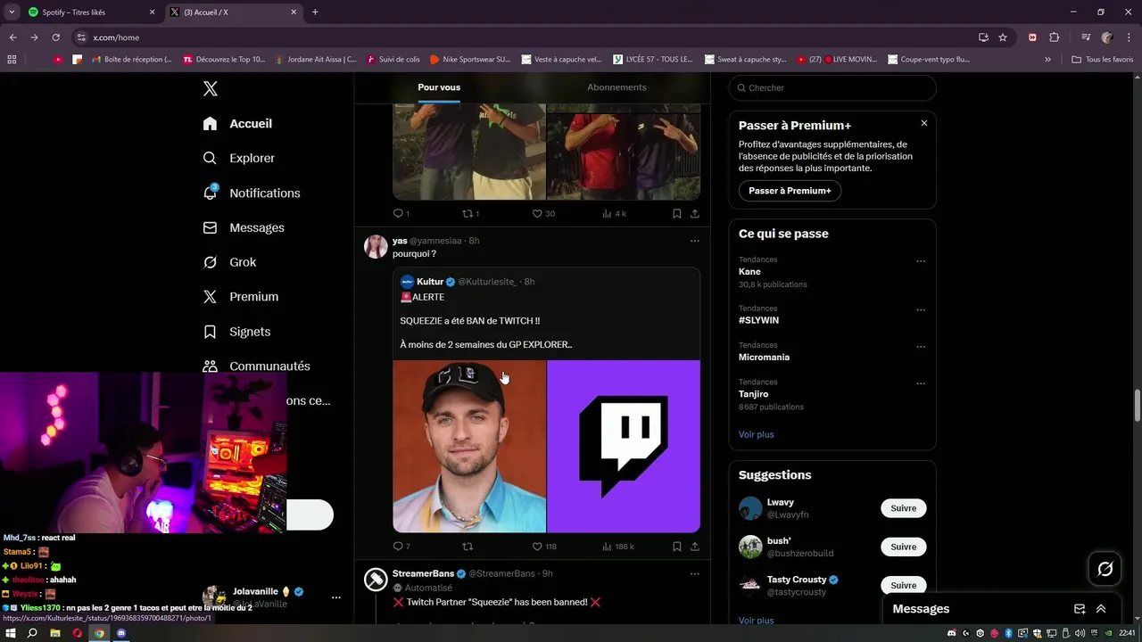Open the Twitch logo image
1142x642 pixels.
[624, 447]
